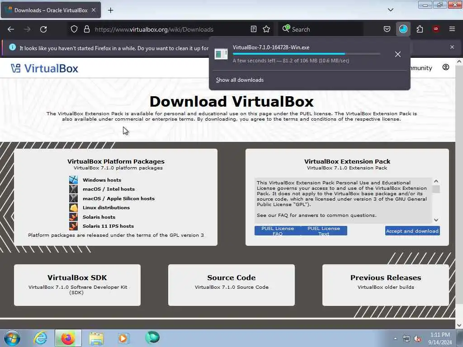
Task: Click the Solaris hosts icon
Action: click(73, 217)
